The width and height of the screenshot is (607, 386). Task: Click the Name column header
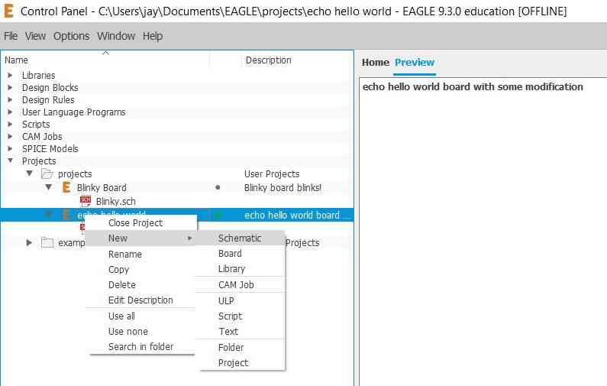click(105, 60)
